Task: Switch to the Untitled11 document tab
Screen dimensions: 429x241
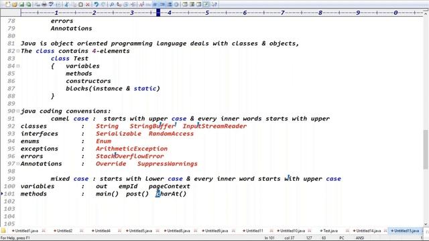Action: (255, 231)
